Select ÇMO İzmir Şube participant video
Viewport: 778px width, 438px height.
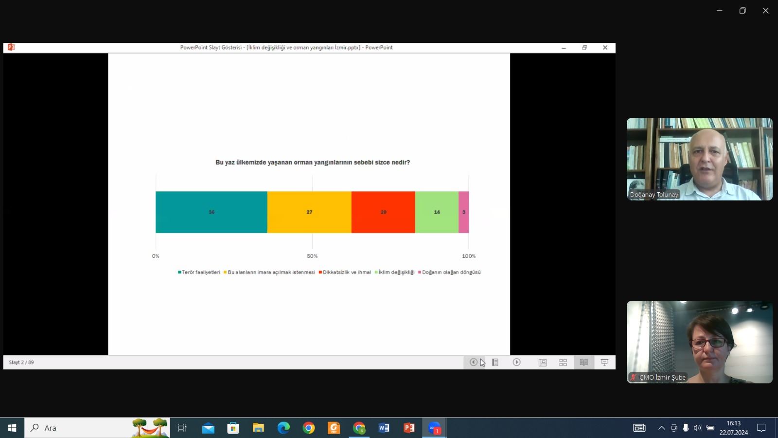(699, 342)
